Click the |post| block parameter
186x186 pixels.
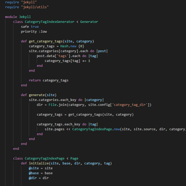coord(102,51)
